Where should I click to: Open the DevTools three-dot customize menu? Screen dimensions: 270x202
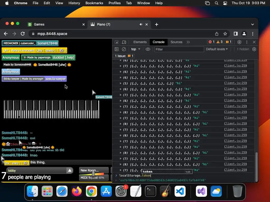point(247,42)
